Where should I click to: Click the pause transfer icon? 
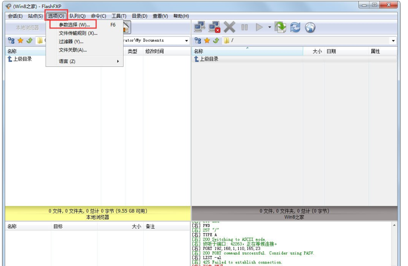[x=244, y=27]
